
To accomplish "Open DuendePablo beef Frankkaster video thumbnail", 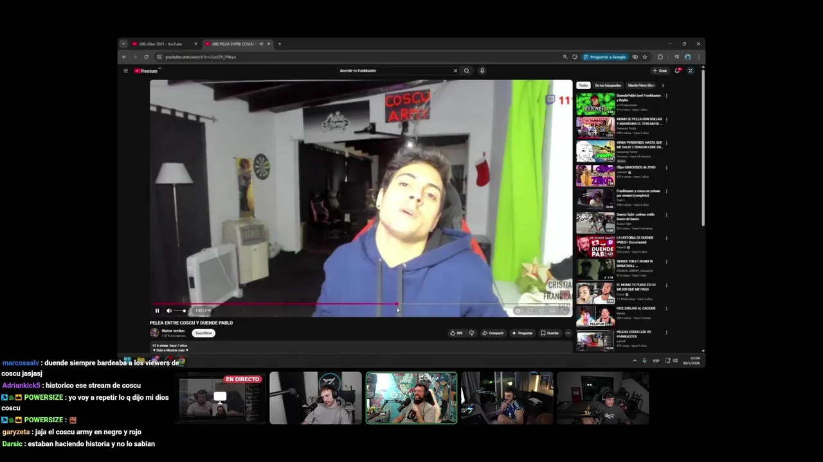I will 595,104.
